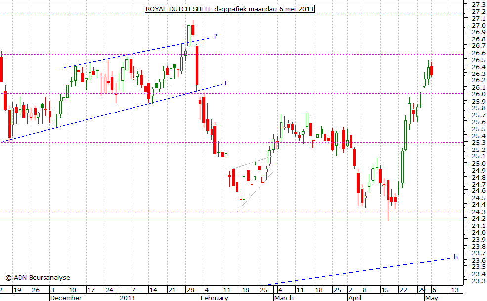
Task: Click the December month label
Action: click(66, 298)
